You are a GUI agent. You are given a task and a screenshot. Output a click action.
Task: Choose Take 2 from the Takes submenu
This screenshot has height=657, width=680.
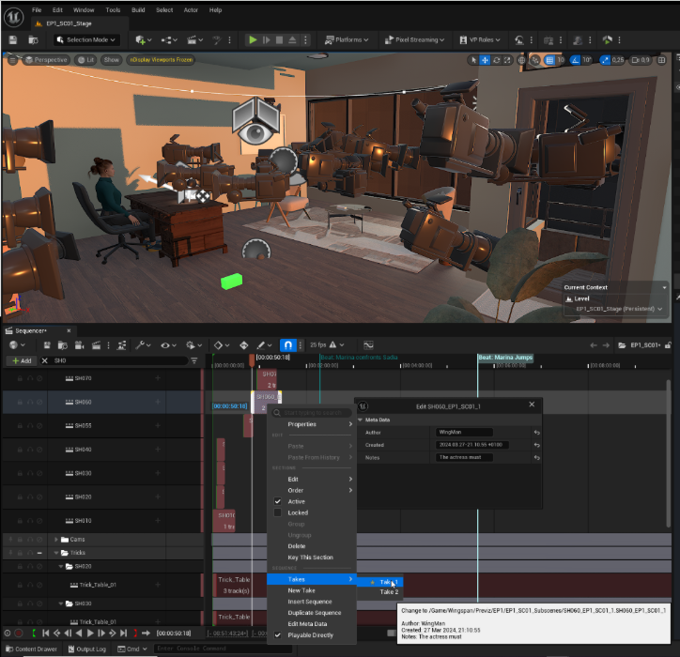click(389, 592)
